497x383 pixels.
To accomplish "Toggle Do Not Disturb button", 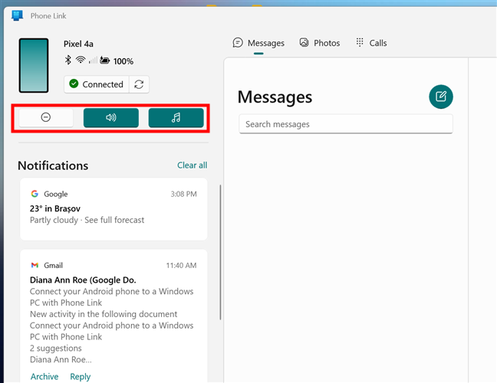I will pyautogui.click(x=46, y=118).
